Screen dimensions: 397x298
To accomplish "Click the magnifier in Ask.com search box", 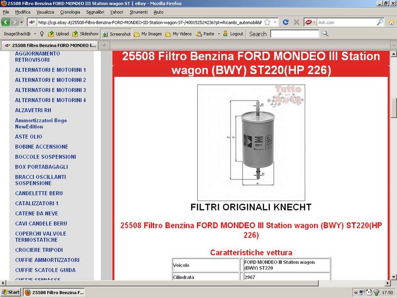I will pos(380,22).
